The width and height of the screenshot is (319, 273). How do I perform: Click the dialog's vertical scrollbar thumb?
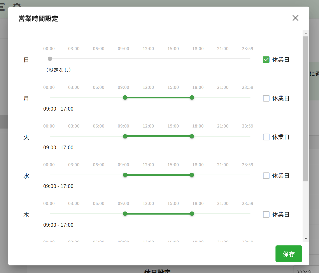pos(306,109)
